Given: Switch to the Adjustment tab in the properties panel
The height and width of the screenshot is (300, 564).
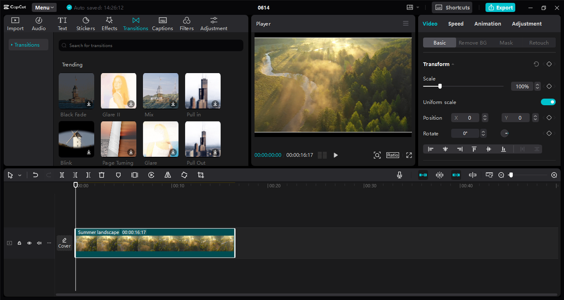Looking at the screenshot, I should coord(527,24).
